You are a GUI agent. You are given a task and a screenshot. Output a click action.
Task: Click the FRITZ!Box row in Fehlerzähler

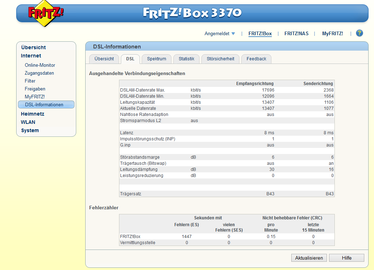click(227, 236)
